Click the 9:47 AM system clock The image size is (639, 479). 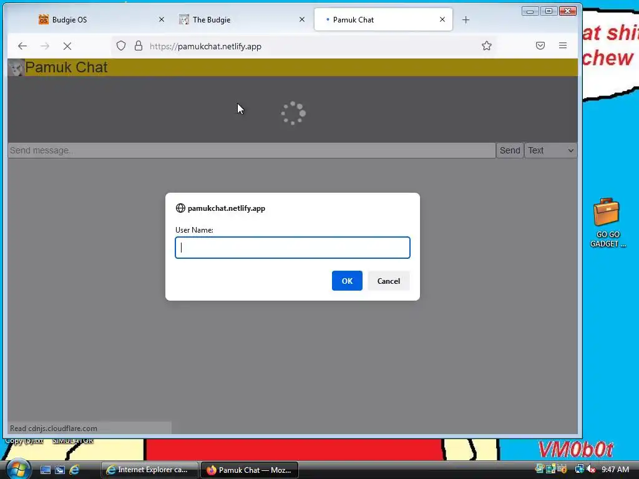coord(615,470)
